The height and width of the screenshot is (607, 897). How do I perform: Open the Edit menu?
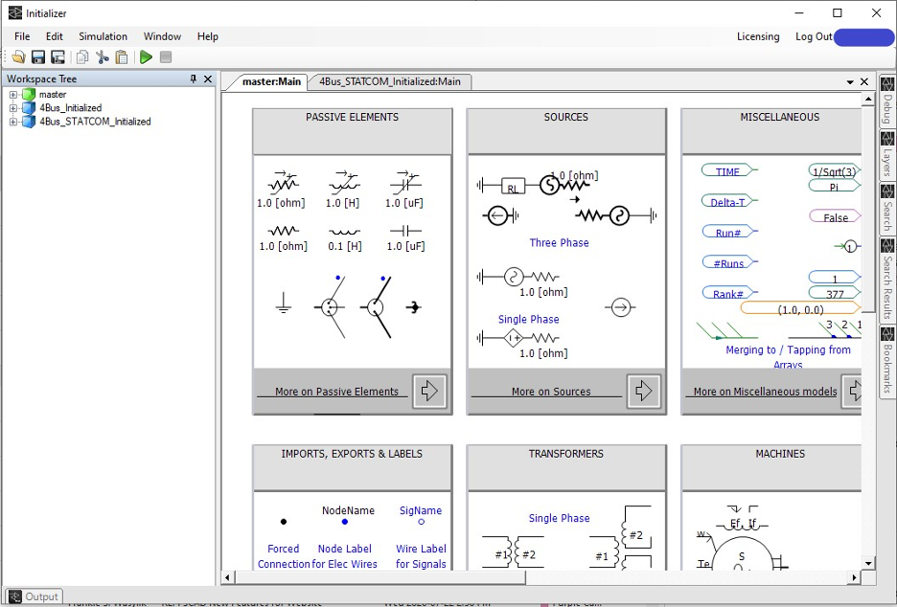point(55,36)
